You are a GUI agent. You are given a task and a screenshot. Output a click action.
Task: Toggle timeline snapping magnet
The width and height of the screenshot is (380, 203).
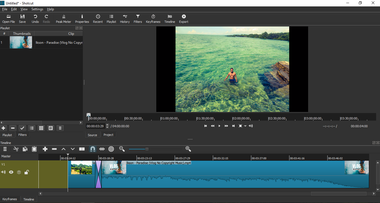(x=93, y=149)
